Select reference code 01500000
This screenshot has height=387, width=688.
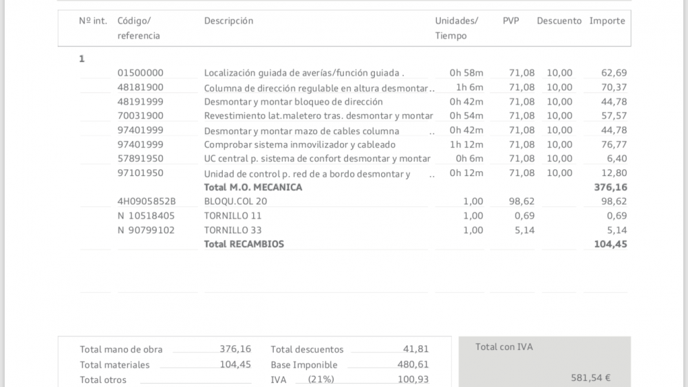[140, 73]
